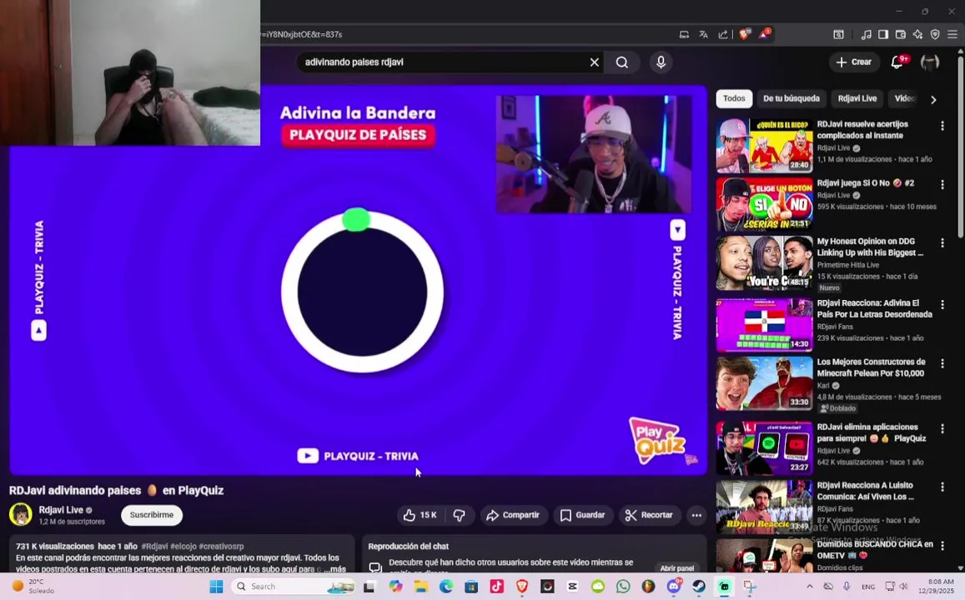Open Discord from the taskbar

pos(673,587)
